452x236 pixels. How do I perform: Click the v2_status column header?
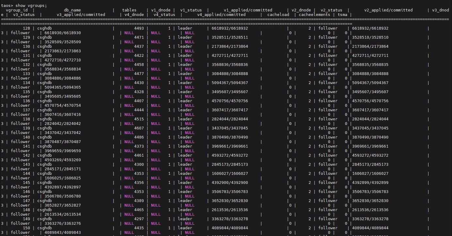[331, 10]
